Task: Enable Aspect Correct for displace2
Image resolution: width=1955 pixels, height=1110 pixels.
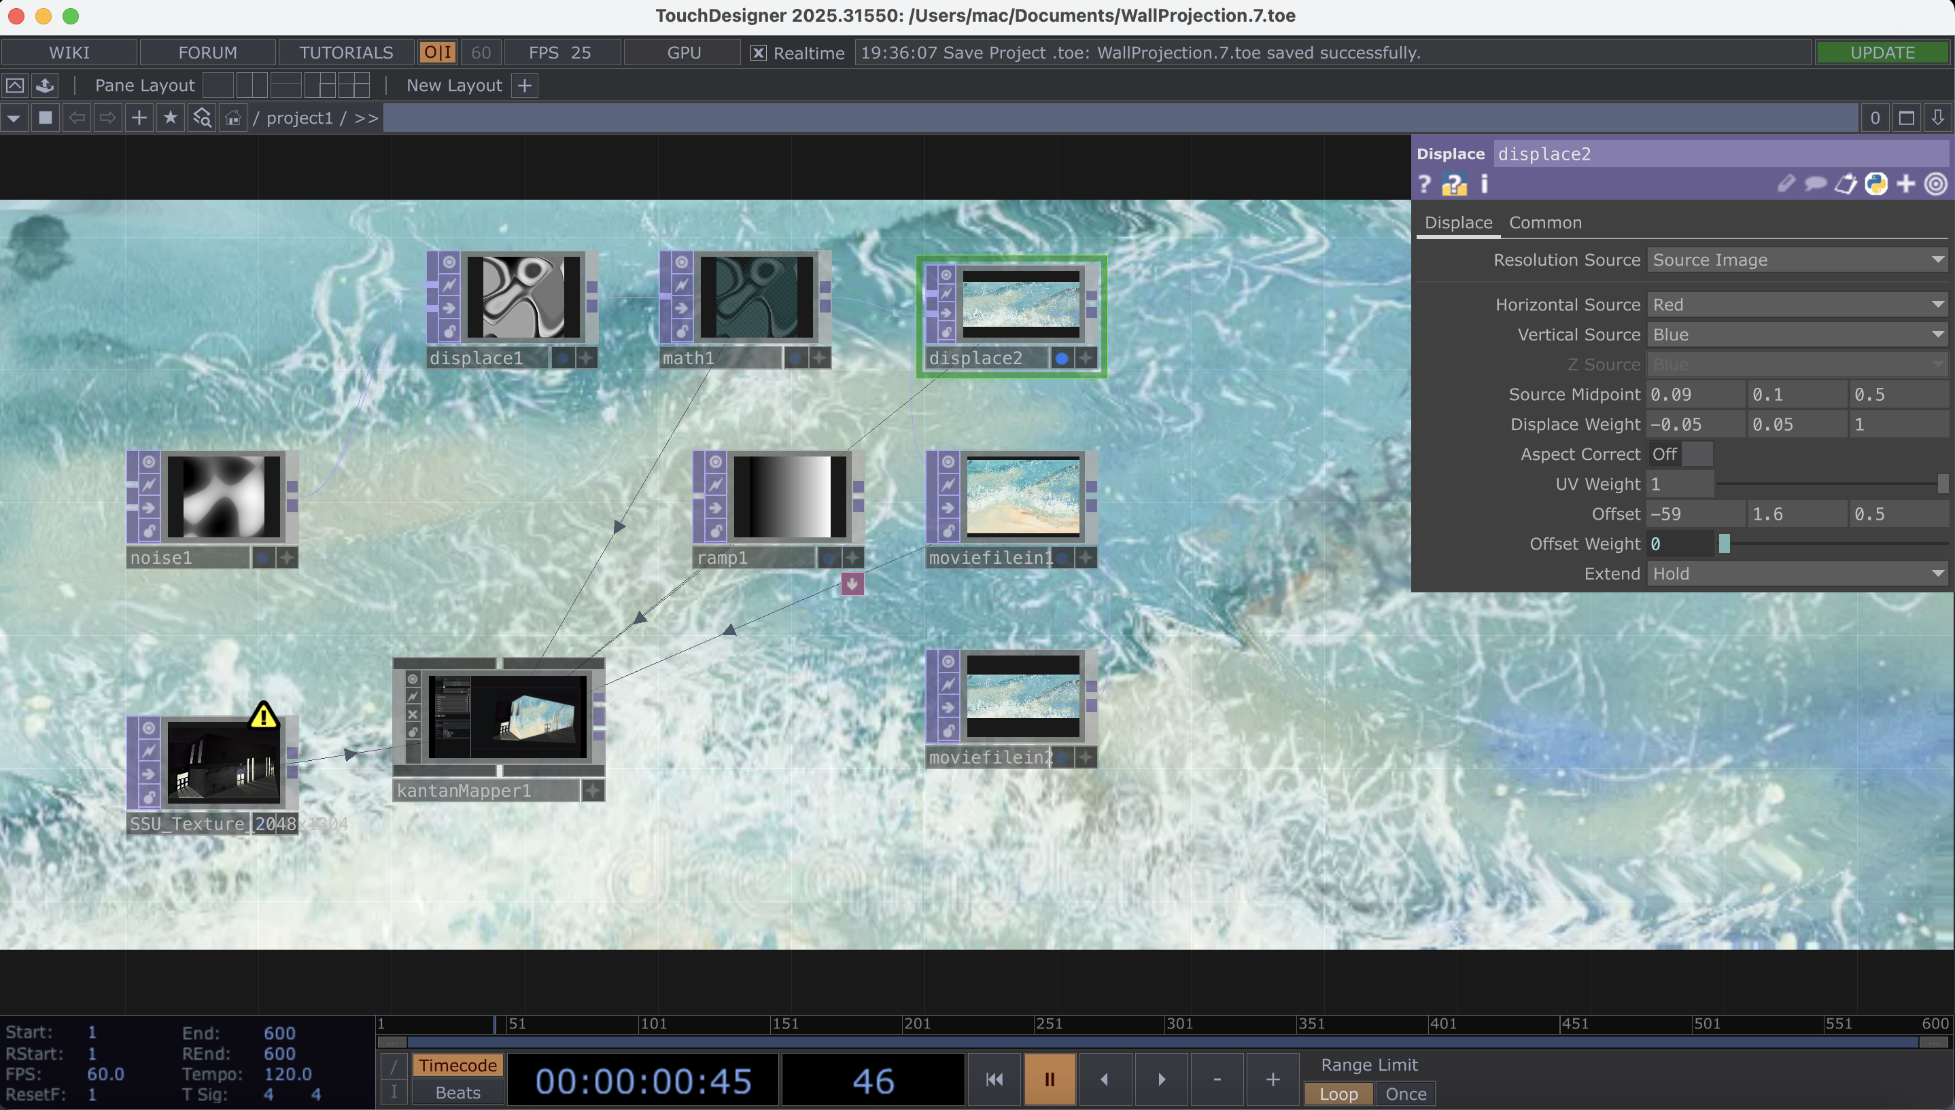Action: point(1698,454)
